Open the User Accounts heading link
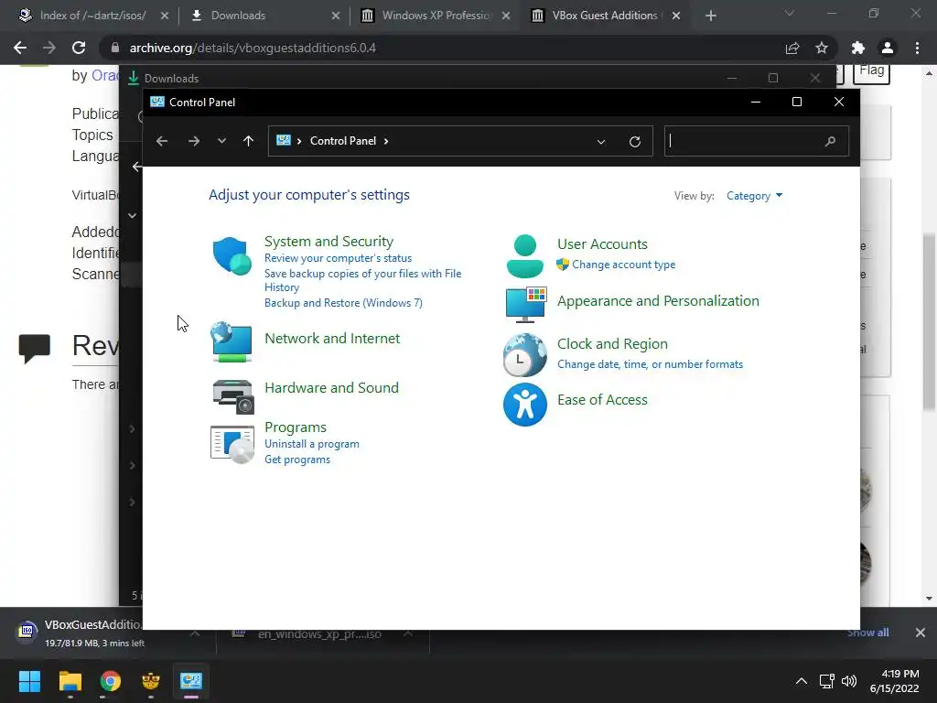Screen dimensions: 937x703 pos(602,244)
